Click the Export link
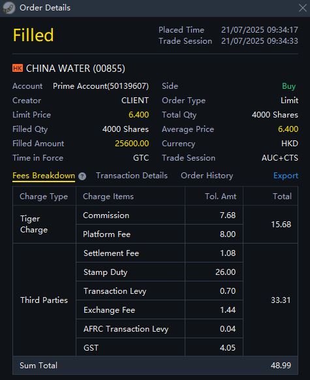This screenshot has height=380, width=310. pos(286,176)
